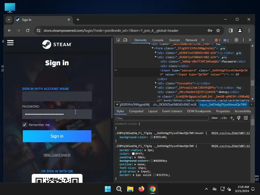
Task: Open the Windows Start menu
Action: point(108,189)
